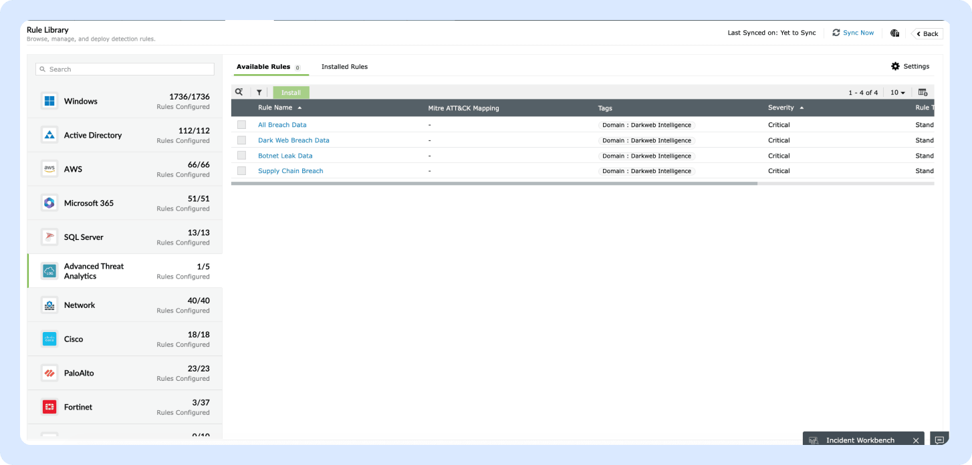Click the Sync Now refresh icon
The width and height of the screenshot is (972, 465).
point(836,33)
